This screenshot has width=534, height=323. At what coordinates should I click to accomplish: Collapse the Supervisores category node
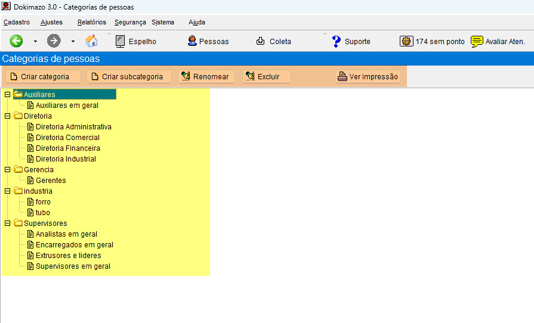click(8, 223)
